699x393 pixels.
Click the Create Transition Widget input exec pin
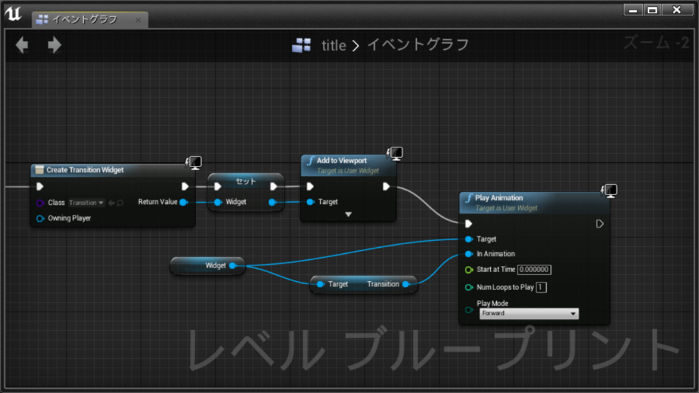[40, 186]
